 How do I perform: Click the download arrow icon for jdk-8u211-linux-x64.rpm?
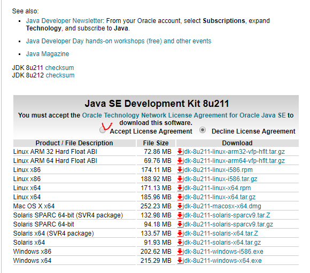tap(180, 188)
